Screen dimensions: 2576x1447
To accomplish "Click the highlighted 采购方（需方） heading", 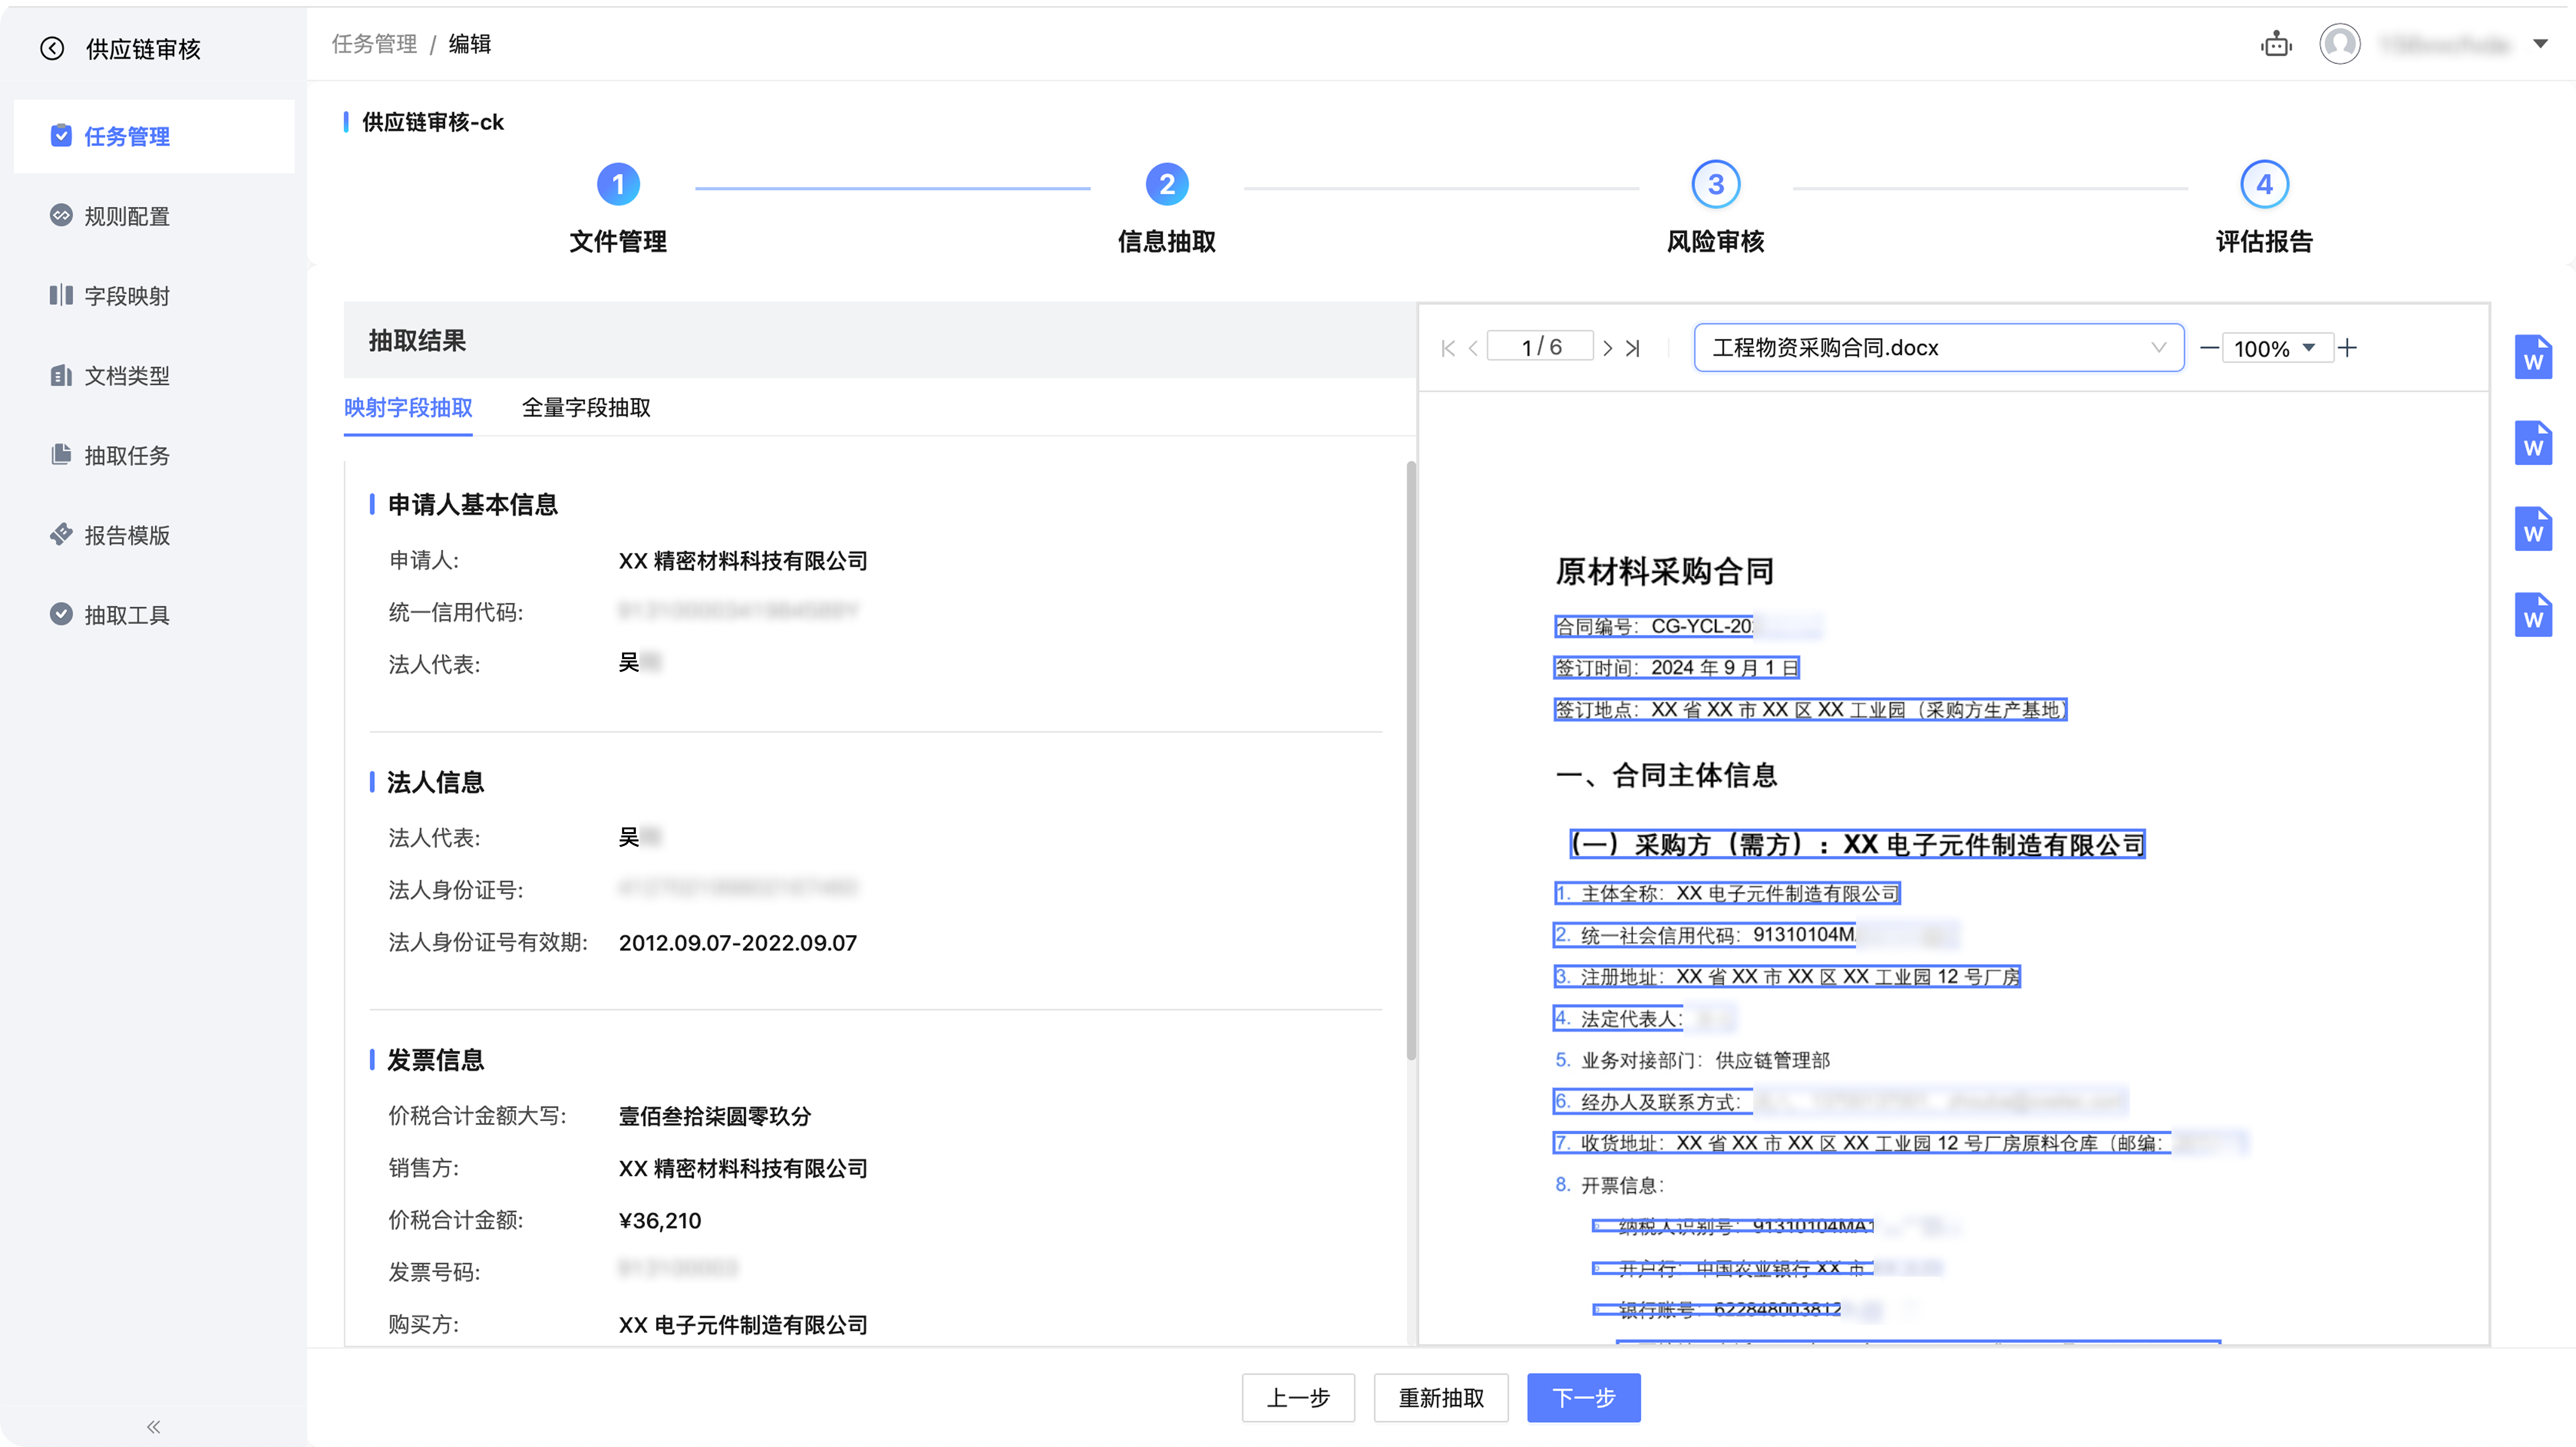I will tap(1857, 844).
